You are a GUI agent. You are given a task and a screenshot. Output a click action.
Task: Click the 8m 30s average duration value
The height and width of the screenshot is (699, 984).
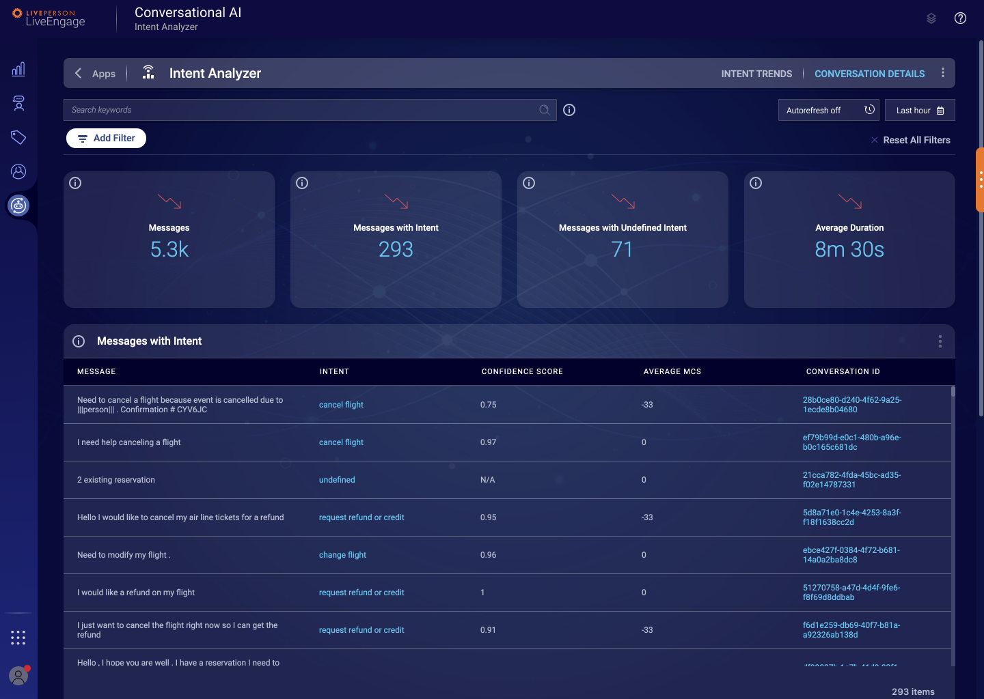pos(849,250)
